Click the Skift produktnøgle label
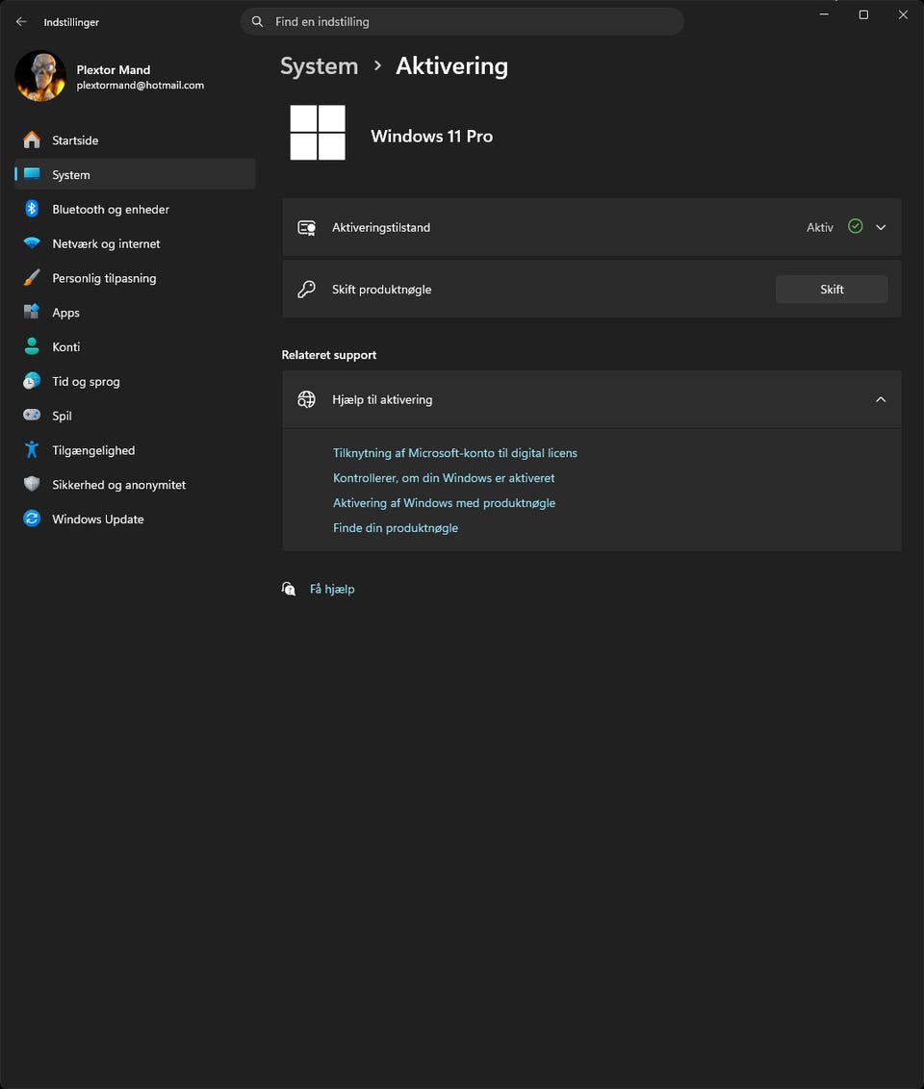 [381, 290]
